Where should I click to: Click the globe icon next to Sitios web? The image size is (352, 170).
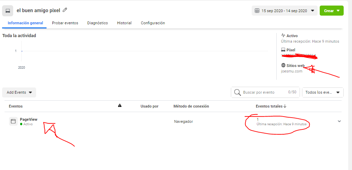[283, 65]
